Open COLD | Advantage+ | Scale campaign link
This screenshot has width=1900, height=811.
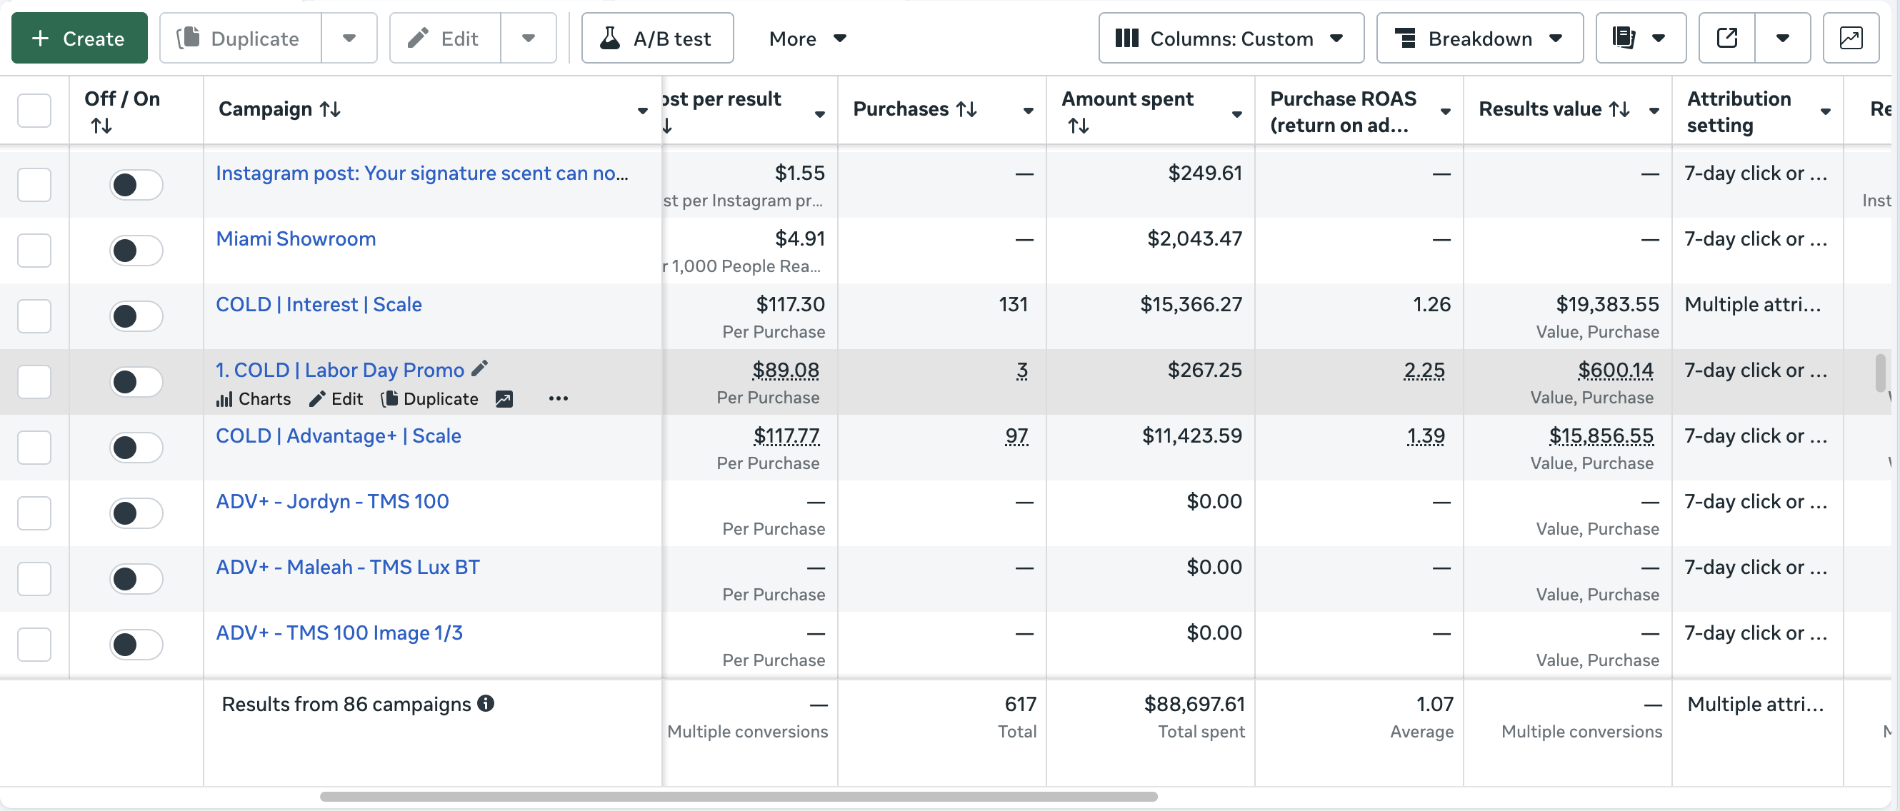pos(338,435)
